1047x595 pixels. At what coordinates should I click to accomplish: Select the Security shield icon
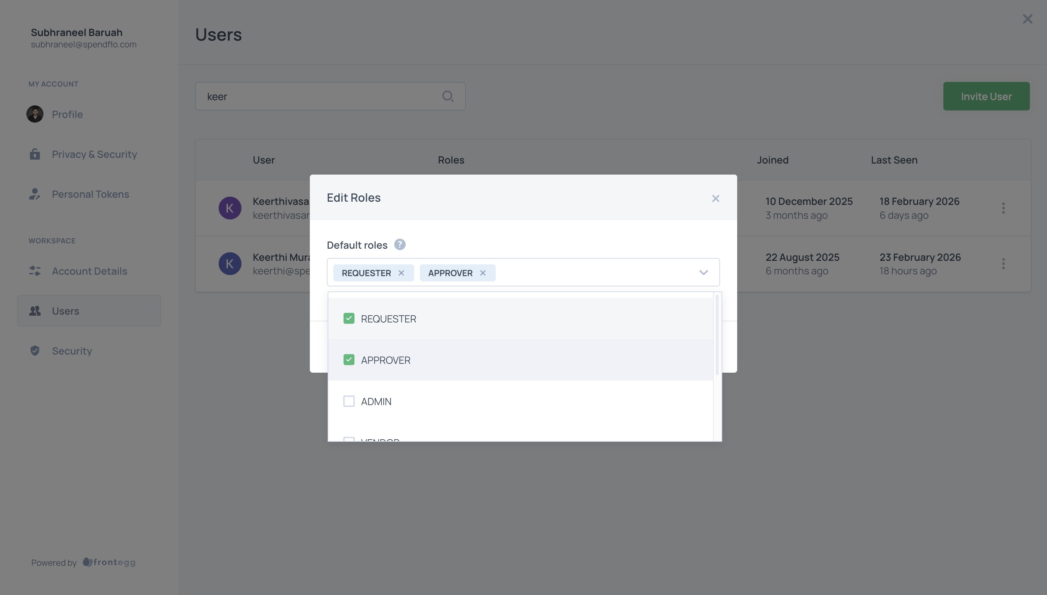(x=35, y=351)
